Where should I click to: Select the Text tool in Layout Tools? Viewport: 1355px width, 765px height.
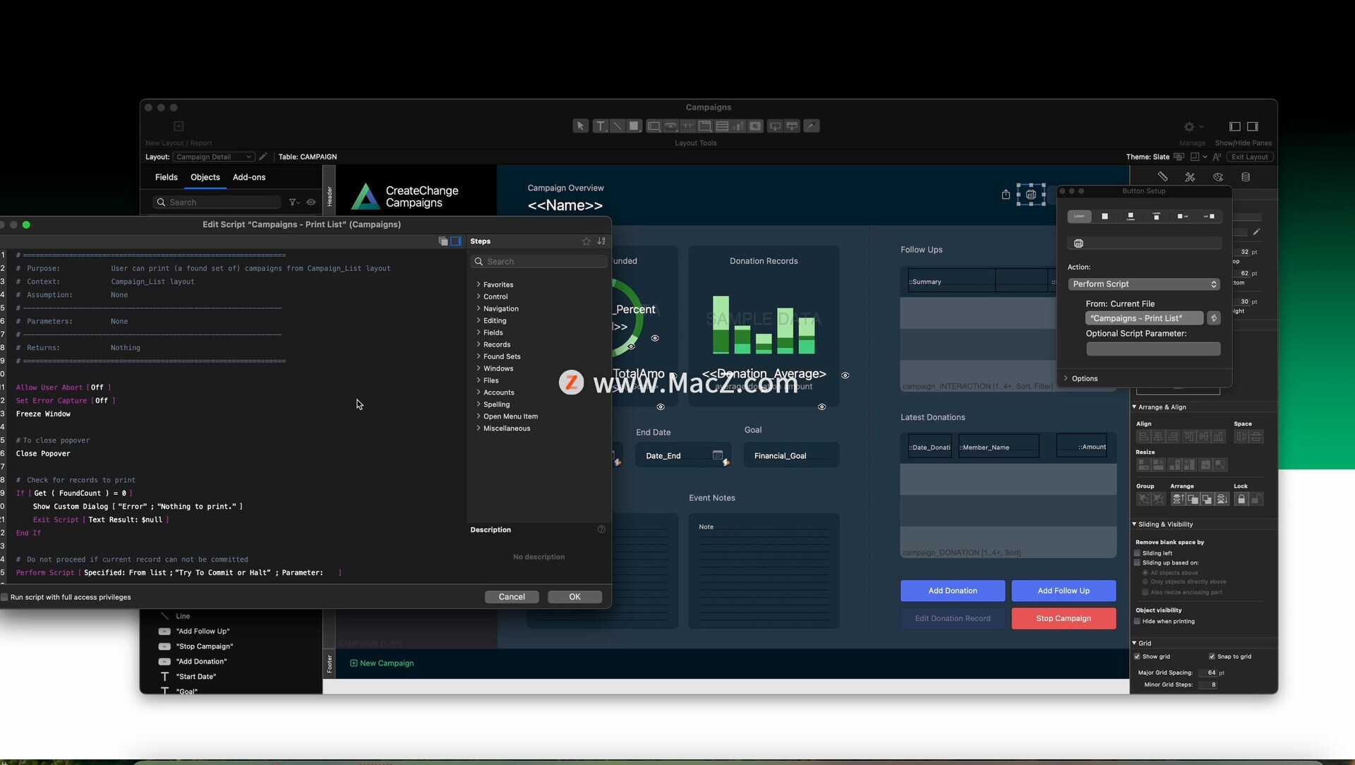click(x=601, y=126)
